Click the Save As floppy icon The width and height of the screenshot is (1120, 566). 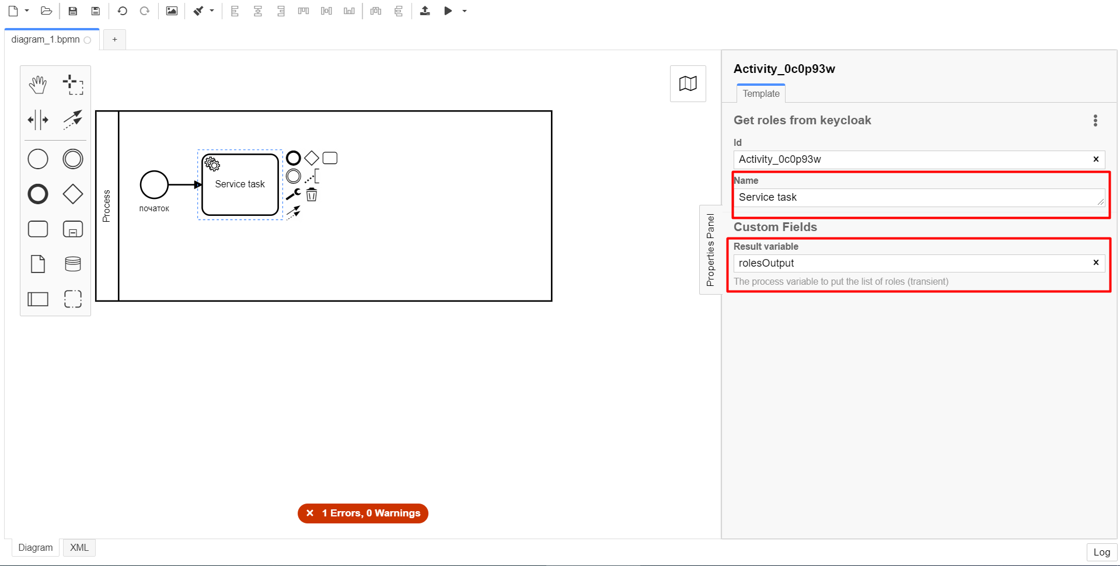[x=96, y=11]
